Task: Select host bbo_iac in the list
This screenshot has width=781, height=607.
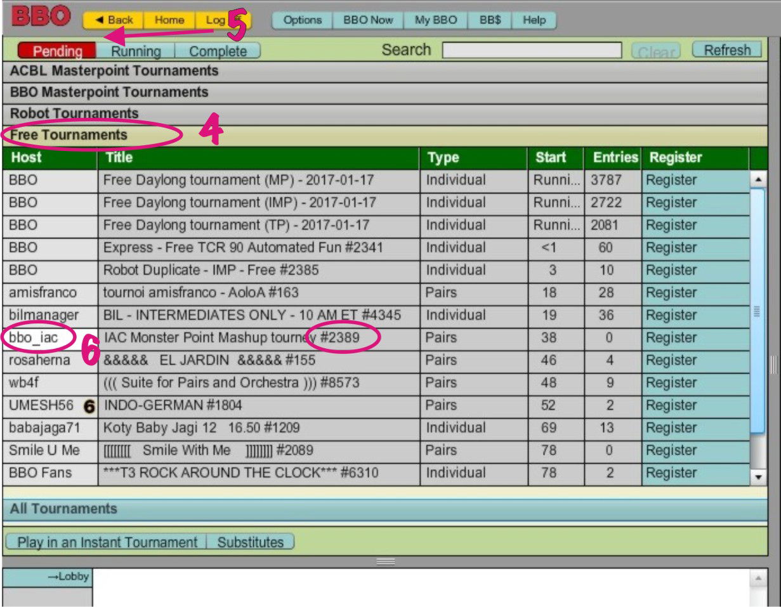Action: pyautogui.click(x=50, y=338)
